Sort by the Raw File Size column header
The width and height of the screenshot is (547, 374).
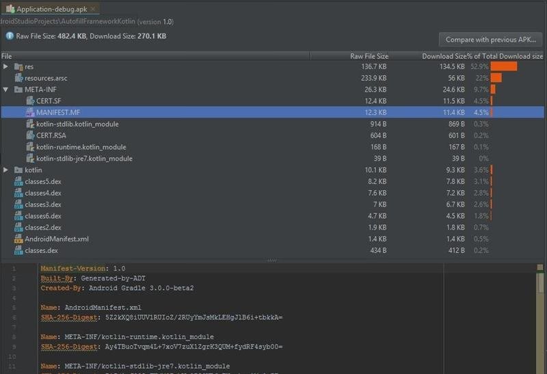tap(369, 56)
